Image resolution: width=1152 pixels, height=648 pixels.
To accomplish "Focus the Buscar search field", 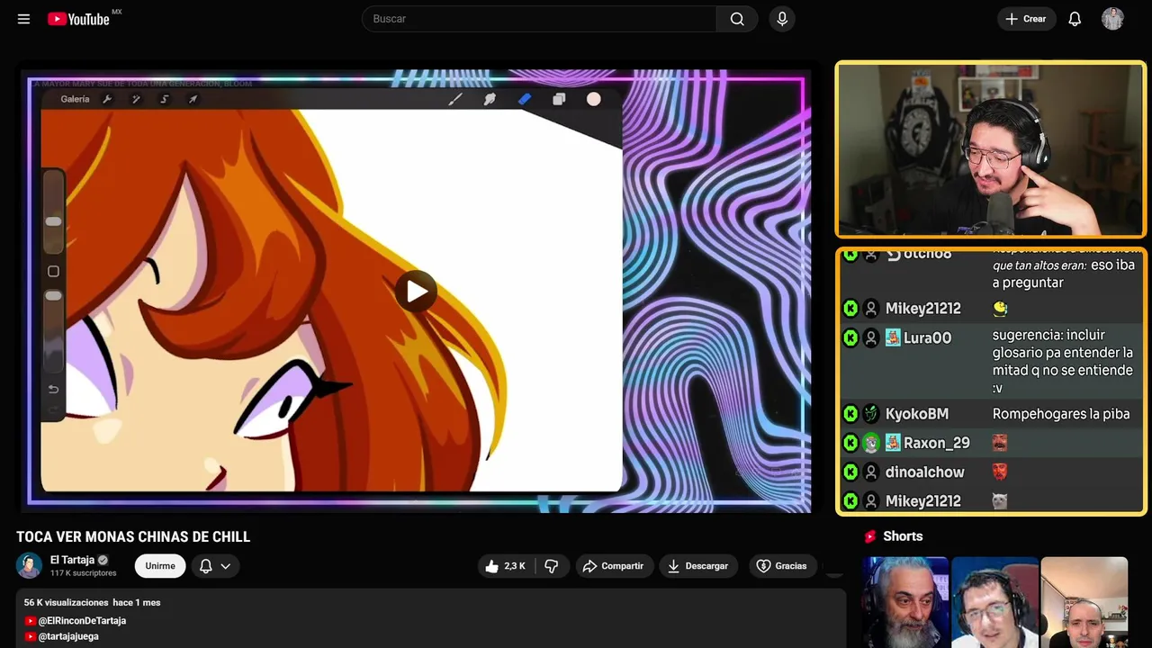I will pyautogui.click(x=539, y=19).
